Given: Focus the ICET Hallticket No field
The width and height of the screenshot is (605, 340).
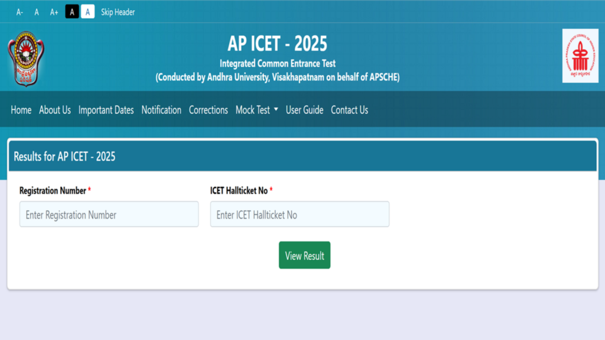Looking at the screenshot, I should [300, 214].
